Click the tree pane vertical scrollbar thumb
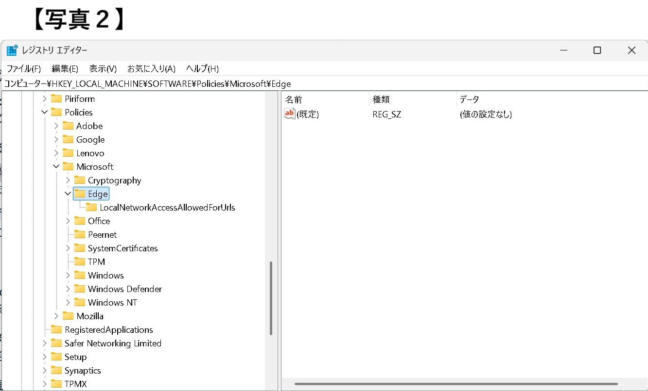The width and height of the screenshot is (648, 391). coord(271,298)
